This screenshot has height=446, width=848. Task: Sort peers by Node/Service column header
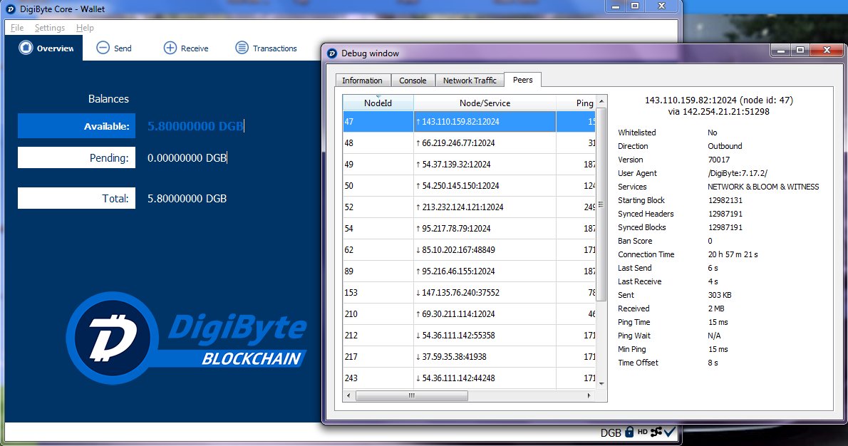pos(485,103)
